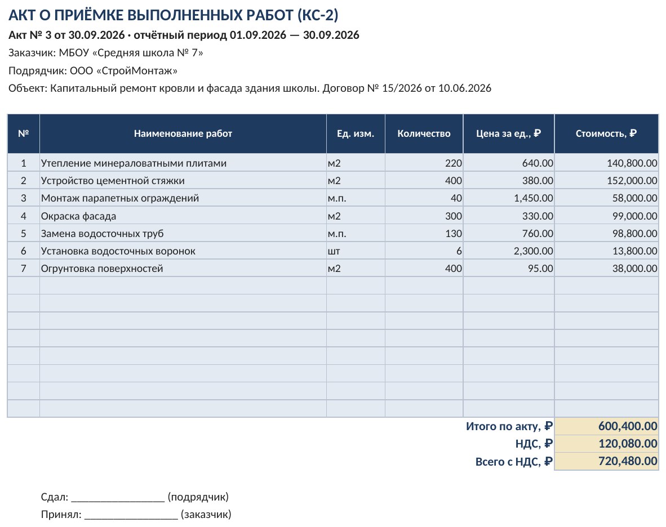Click quantity cell '220'
Viewport: 666px width, 527px height.
point(424,163)
